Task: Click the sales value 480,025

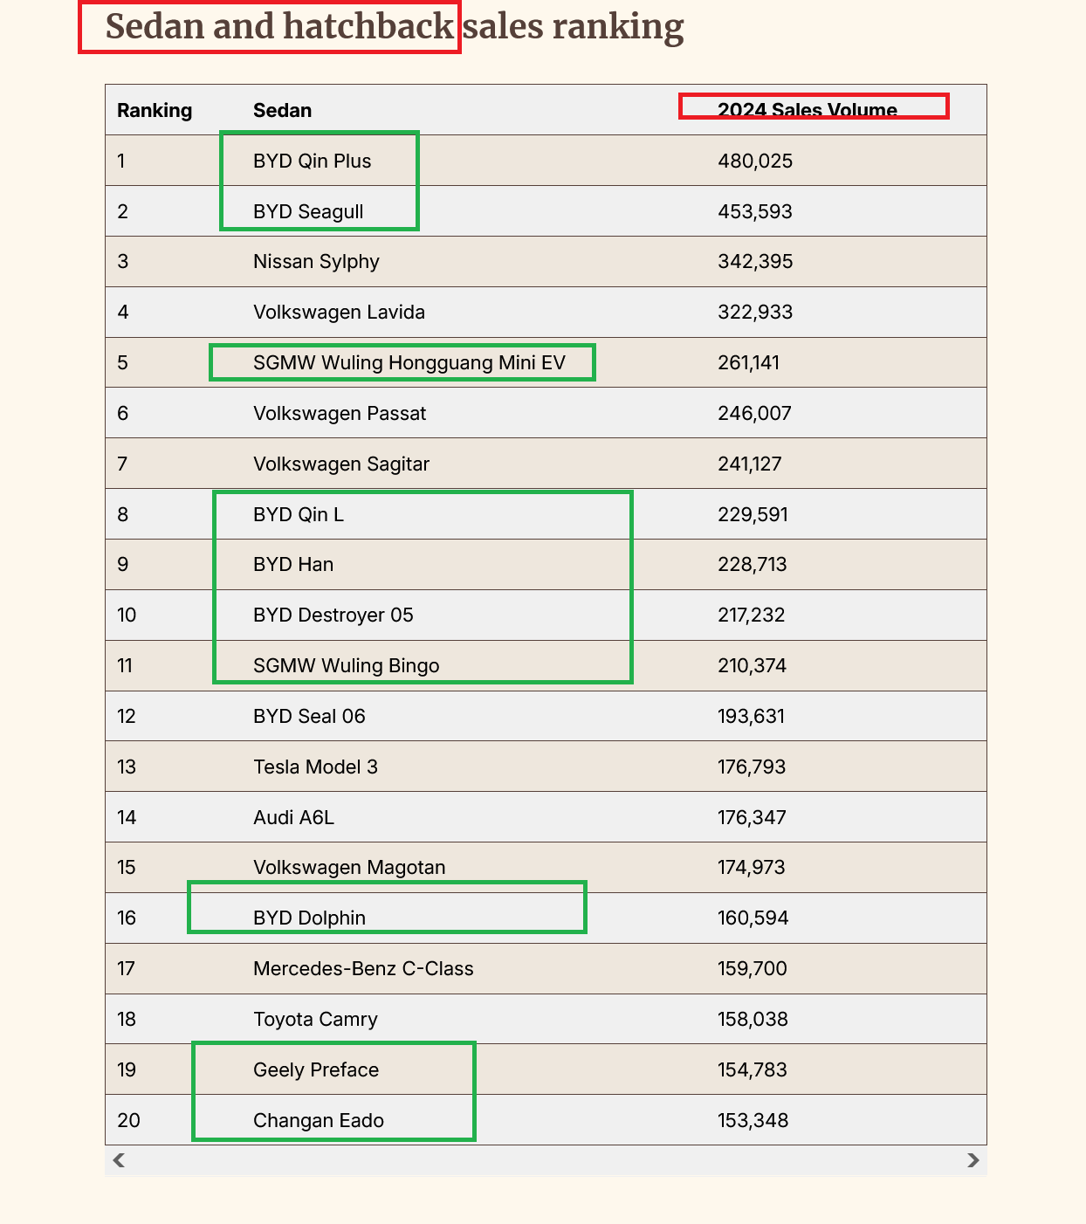Action: coord(755,161)
